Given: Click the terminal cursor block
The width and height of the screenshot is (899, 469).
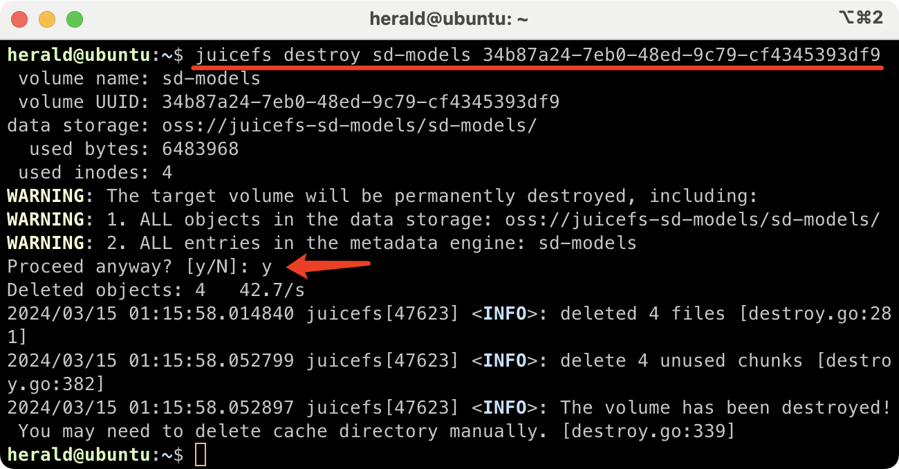Looking at the screenshot, I should [x=199, y=454].
